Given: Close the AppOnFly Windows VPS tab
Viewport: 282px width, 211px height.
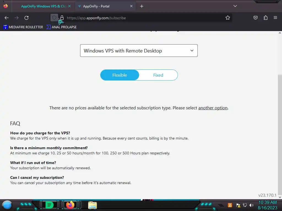Looking at the screenshot, I should pyautogui.click(x=69, y=6).
